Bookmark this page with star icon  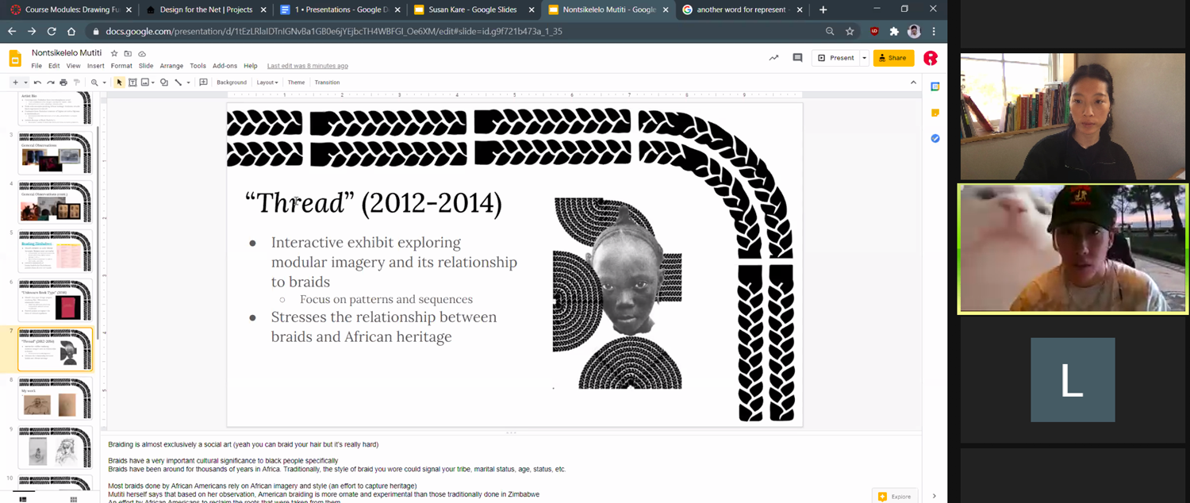pyautogui.click(x=850, y=32)
